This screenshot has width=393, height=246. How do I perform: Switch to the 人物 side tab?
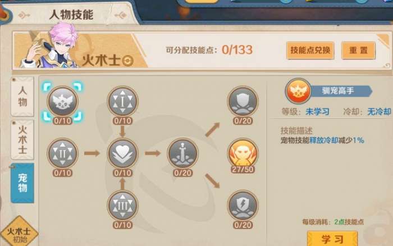[22, 97]
